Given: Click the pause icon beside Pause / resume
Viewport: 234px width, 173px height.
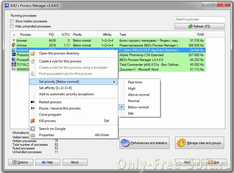Looking at the screenshot, I should [33, 108].
